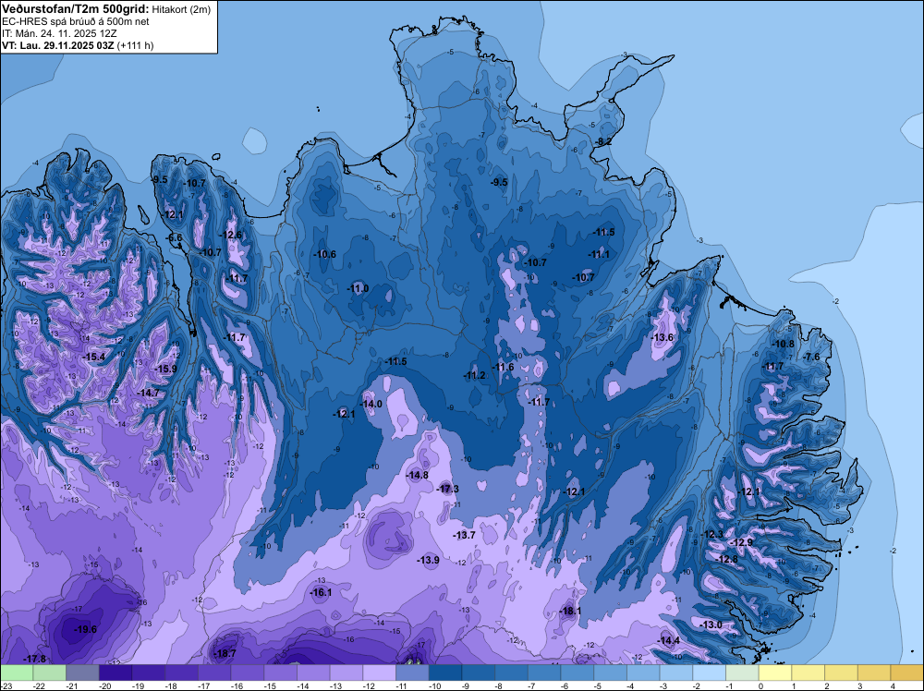Click the -15.9 temperature value
This screenshot has height=691, width=924.
pos(165,369)
